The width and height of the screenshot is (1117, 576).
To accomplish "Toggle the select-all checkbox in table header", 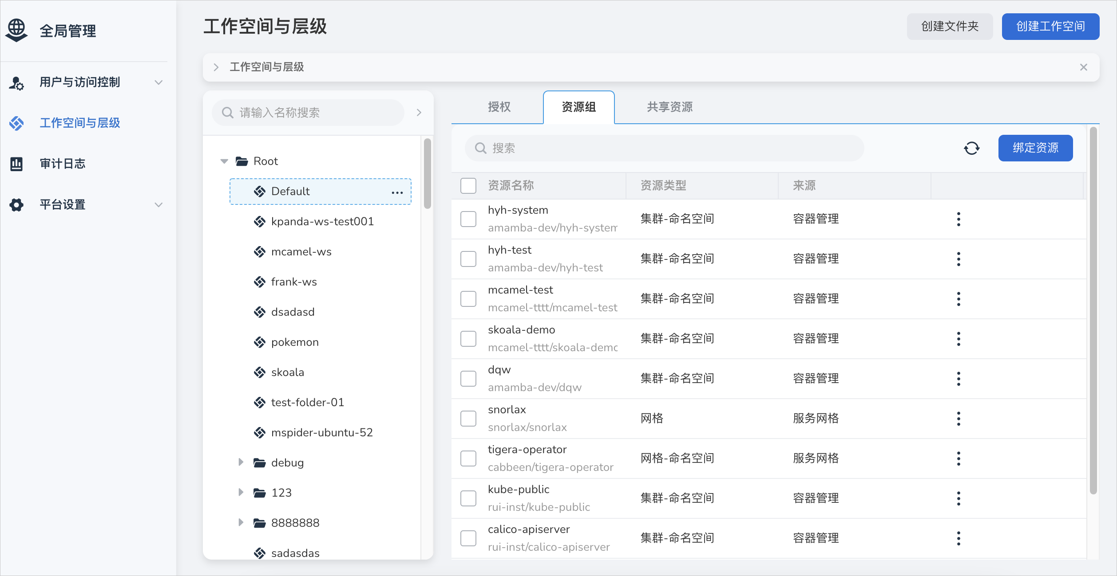I will tap(468, 186).
